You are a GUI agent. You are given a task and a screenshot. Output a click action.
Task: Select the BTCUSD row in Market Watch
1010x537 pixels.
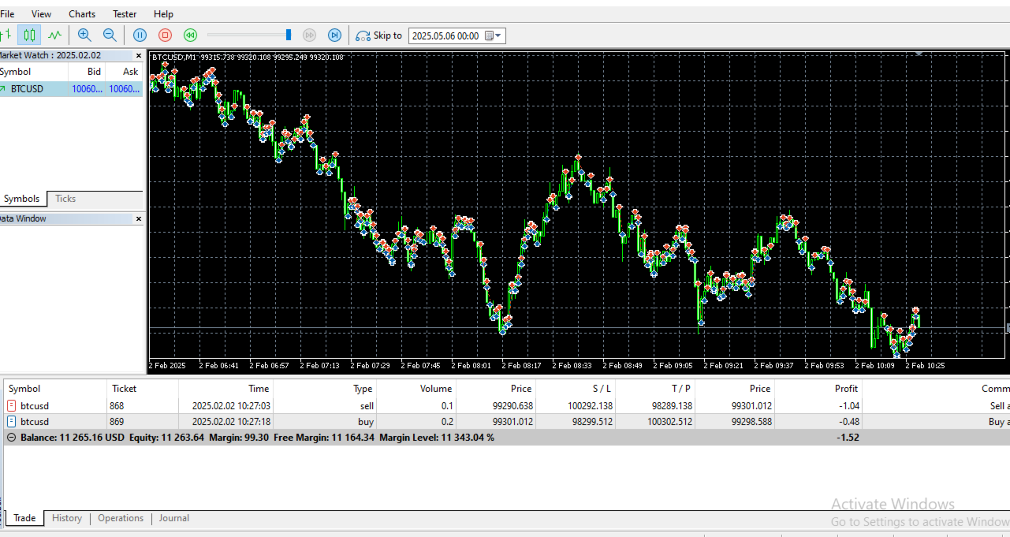point(28,89)
